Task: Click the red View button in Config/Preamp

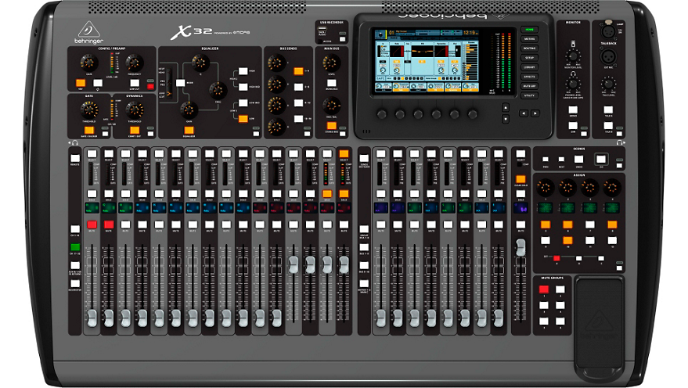Action: point(150,86)
